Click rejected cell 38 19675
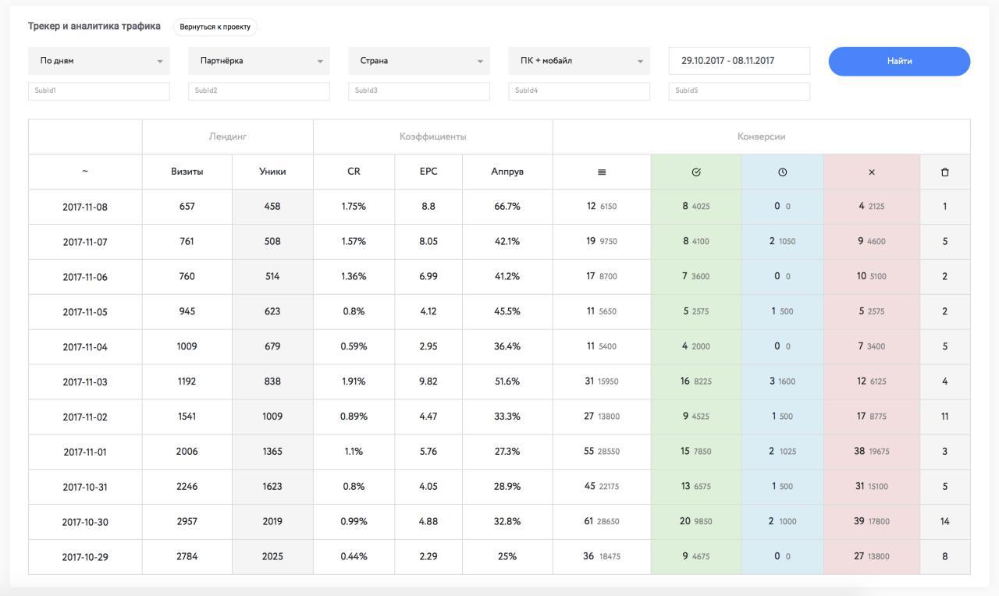 (872, 451)
